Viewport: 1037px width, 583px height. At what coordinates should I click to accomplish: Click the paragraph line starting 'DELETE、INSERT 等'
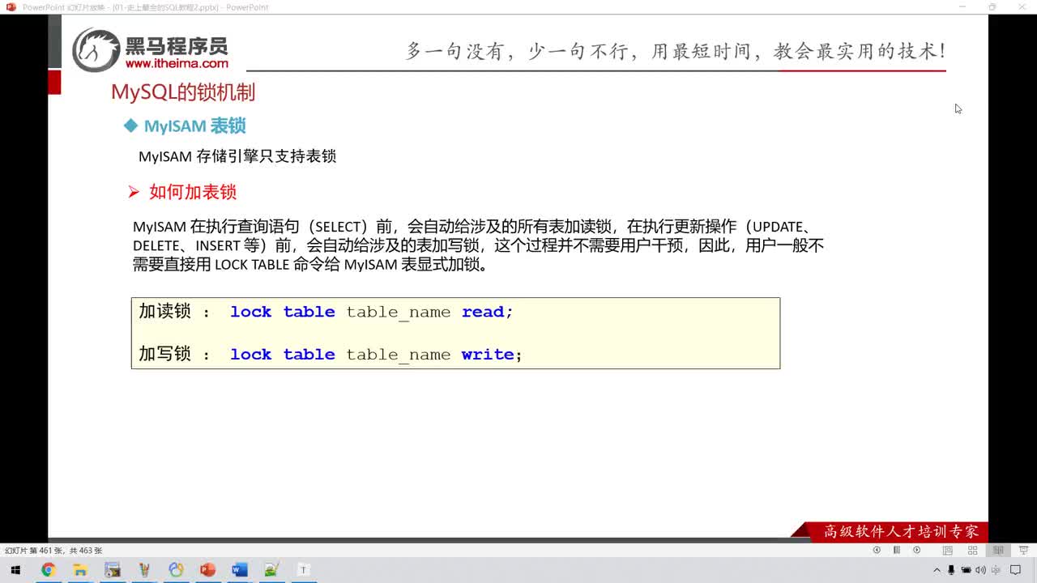[478, 245]
